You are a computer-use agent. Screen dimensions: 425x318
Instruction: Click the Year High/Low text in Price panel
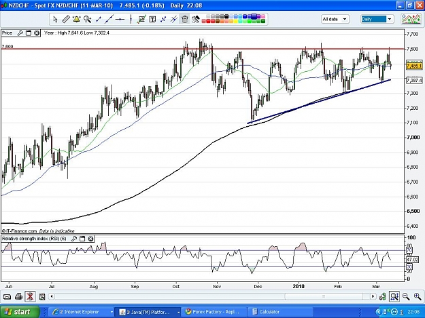click(77, 33)
